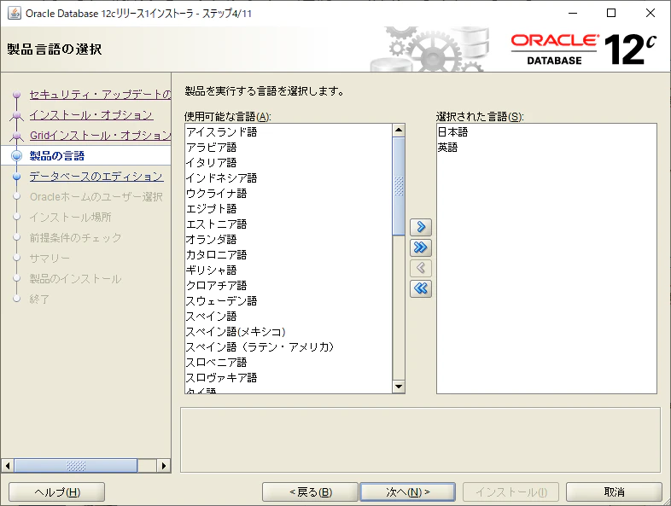The height and width of the screenshot is (506, 671).
Task: Click the language list vertical scrollbar thumb
Action: [399, 186]
